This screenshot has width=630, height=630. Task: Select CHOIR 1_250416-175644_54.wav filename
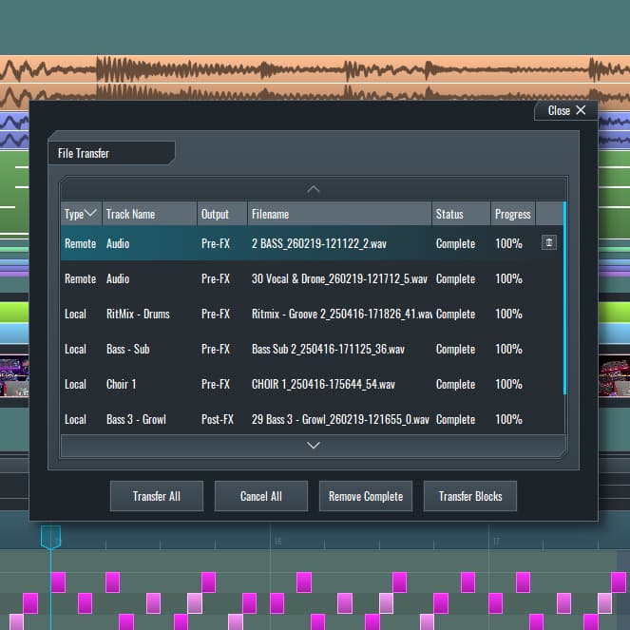tap(323, 384)
